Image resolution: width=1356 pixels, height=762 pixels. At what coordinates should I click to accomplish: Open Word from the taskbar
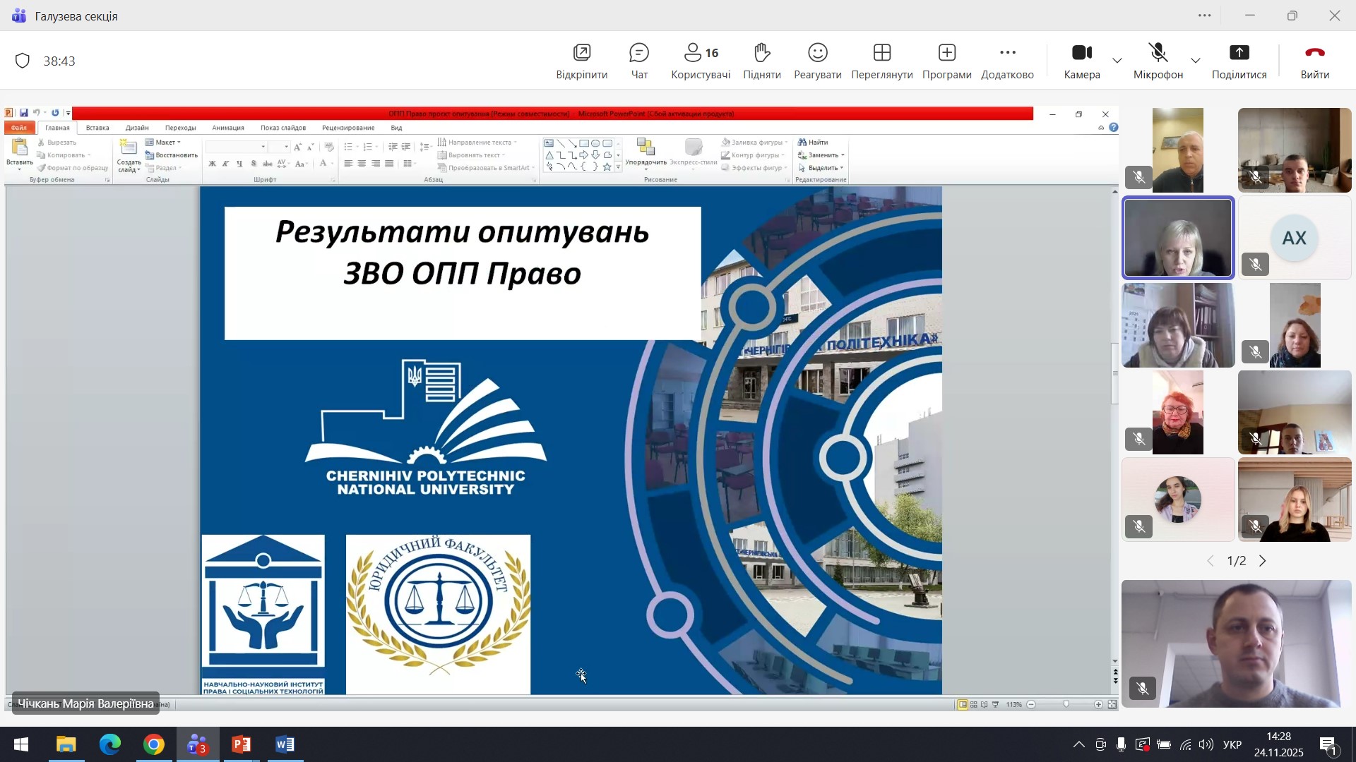285,745
